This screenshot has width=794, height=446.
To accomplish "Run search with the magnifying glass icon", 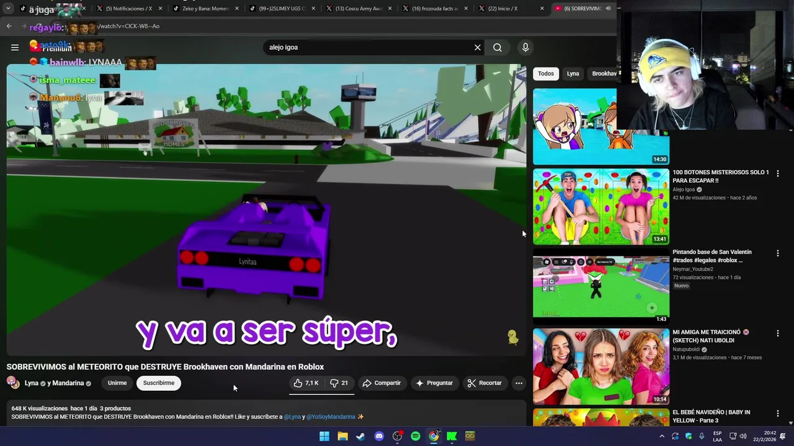I will point(497,47).
